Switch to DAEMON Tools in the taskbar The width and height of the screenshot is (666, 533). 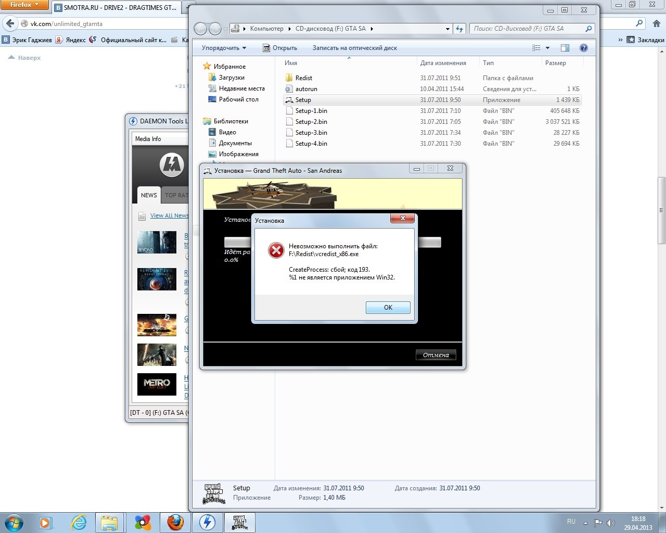pos(207,522)
